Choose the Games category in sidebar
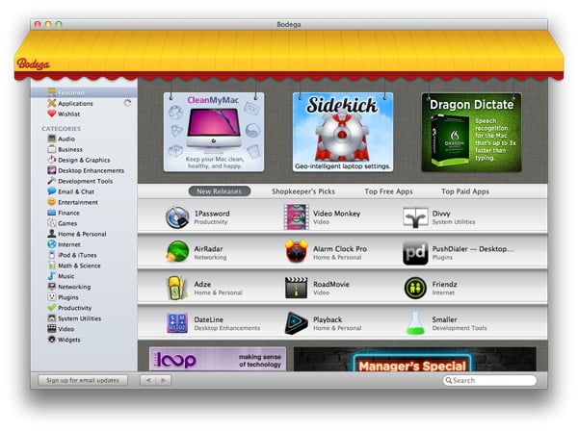The width and height of the screenshot is (578, 431). (69, 222)
